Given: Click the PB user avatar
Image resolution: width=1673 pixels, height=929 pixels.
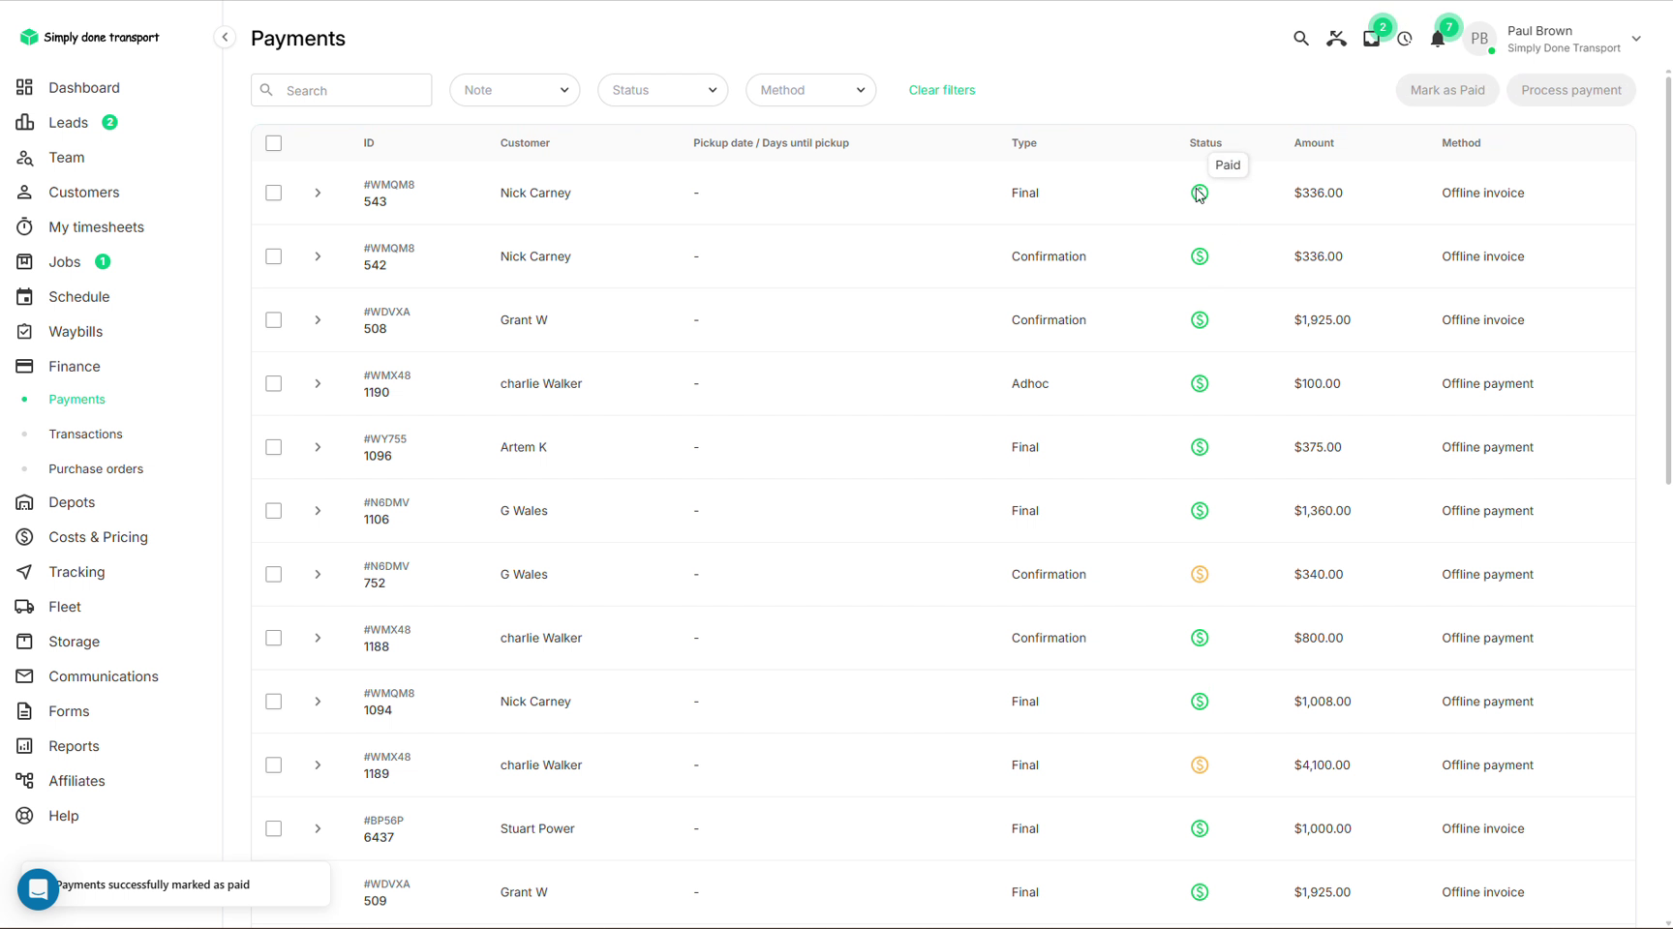Looking at the screenshot, I should [1479, 39].
